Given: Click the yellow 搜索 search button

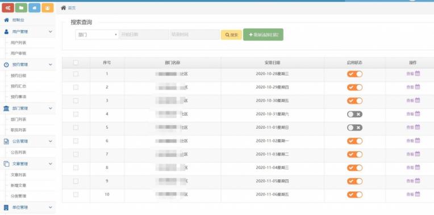Looking at the screenshot, I should 231,35.
